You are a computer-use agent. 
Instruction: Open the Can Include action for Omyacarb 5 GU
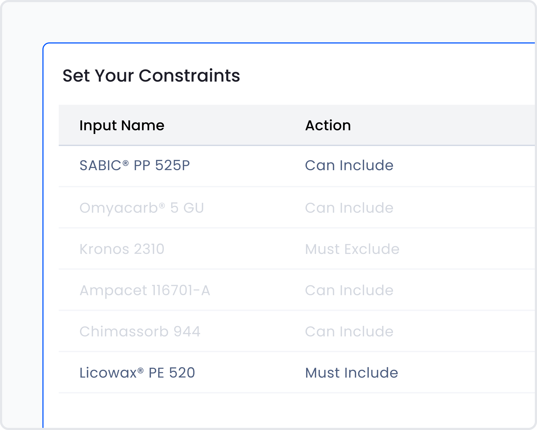click(x=349, y=208)
